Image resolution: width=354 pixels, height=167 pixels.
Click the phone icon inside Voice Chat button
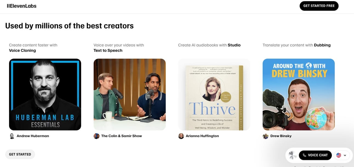pos(304,155)
